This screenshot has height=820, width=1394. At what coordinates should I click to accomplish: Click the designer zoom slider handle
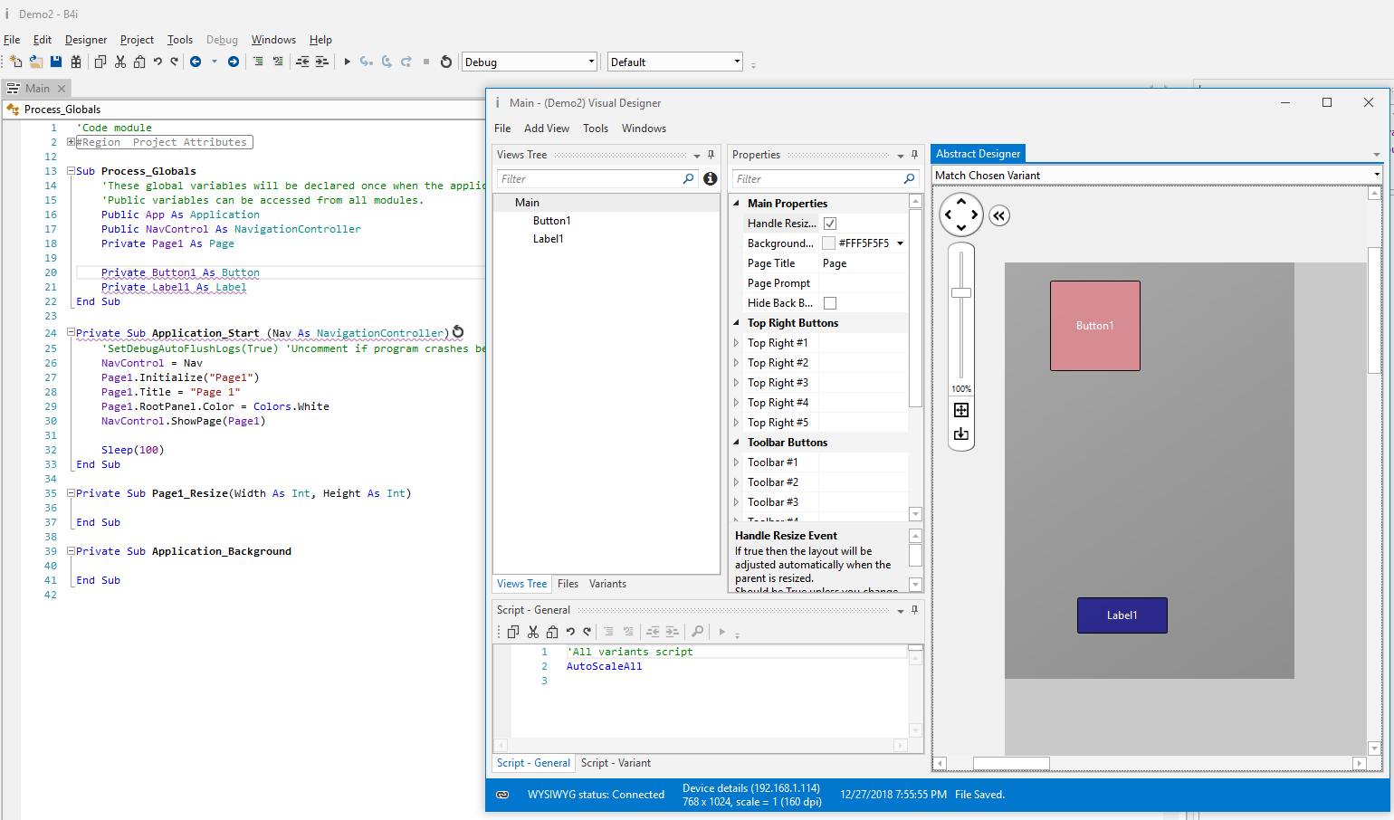[961, 292]
